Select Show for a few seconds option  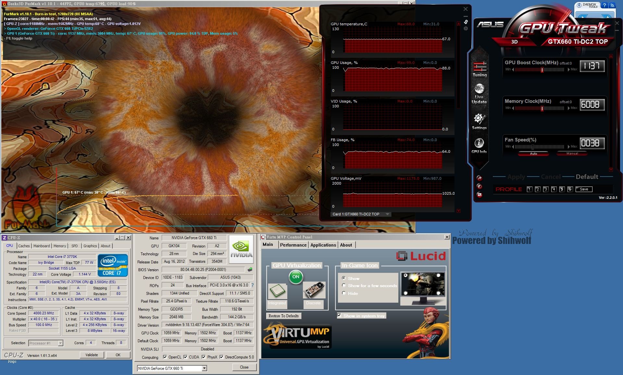click(x=344, y=285)
